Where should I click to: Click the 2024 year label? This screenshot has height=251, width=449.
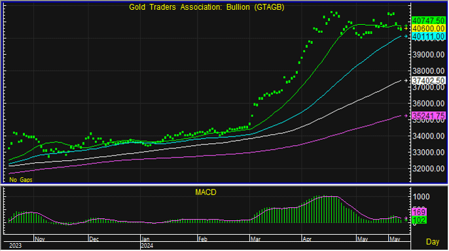tap(147, 246)
